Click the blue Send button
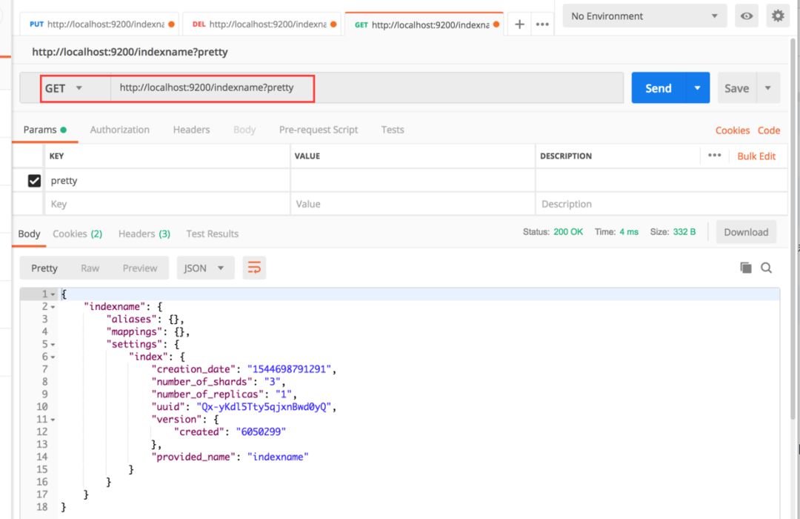Screen dimensions: 800x519 click(659, 88)
